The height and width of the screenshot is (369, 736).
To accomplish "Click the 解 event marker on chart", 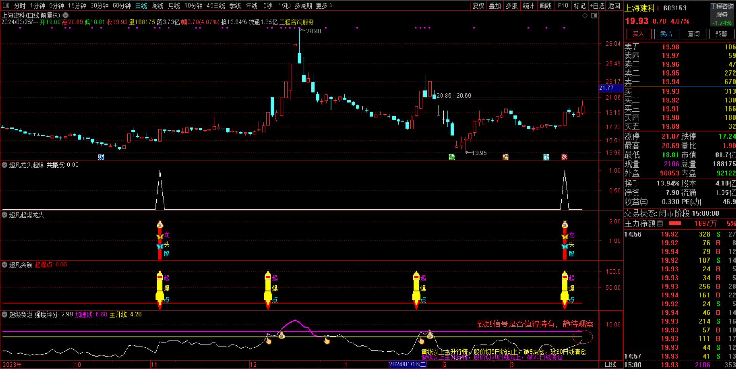I will pos(546,157).
